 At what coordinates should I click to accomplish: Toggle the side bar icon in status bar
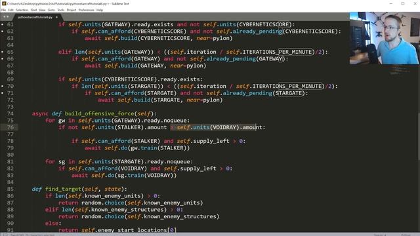coord(5,235)
